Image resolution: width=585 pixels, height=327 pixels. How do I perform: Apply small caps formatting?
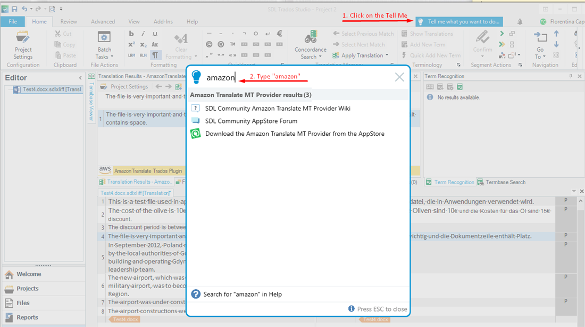coord(155,45)
